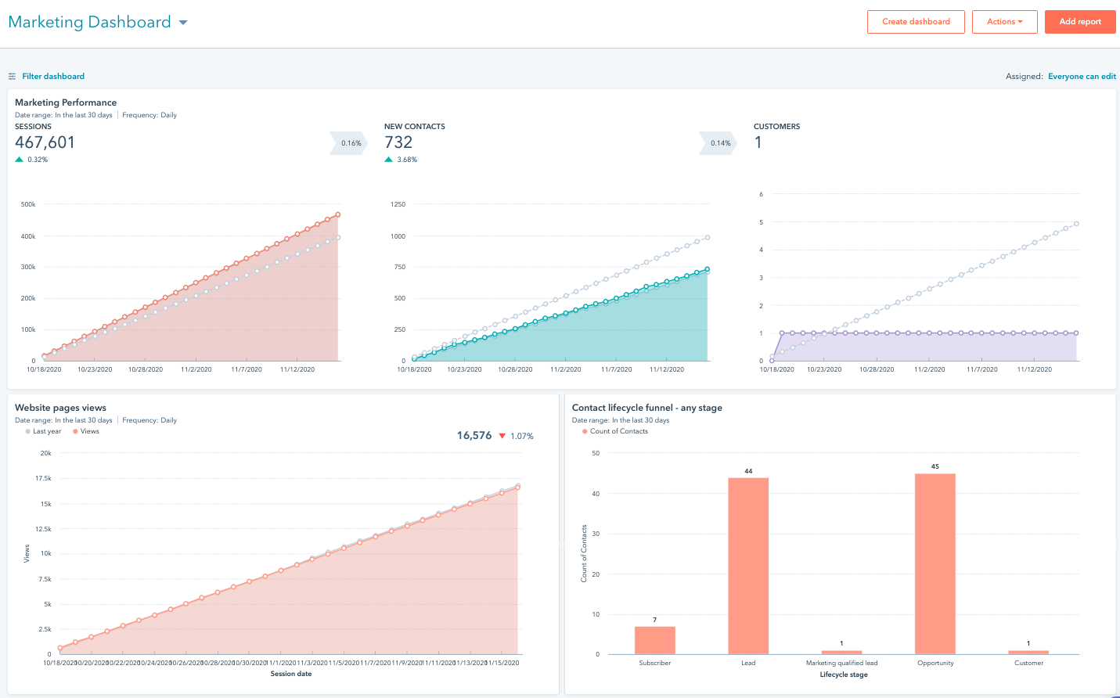
Task: Click the Create dashboard button
Action: pos(916,22)
